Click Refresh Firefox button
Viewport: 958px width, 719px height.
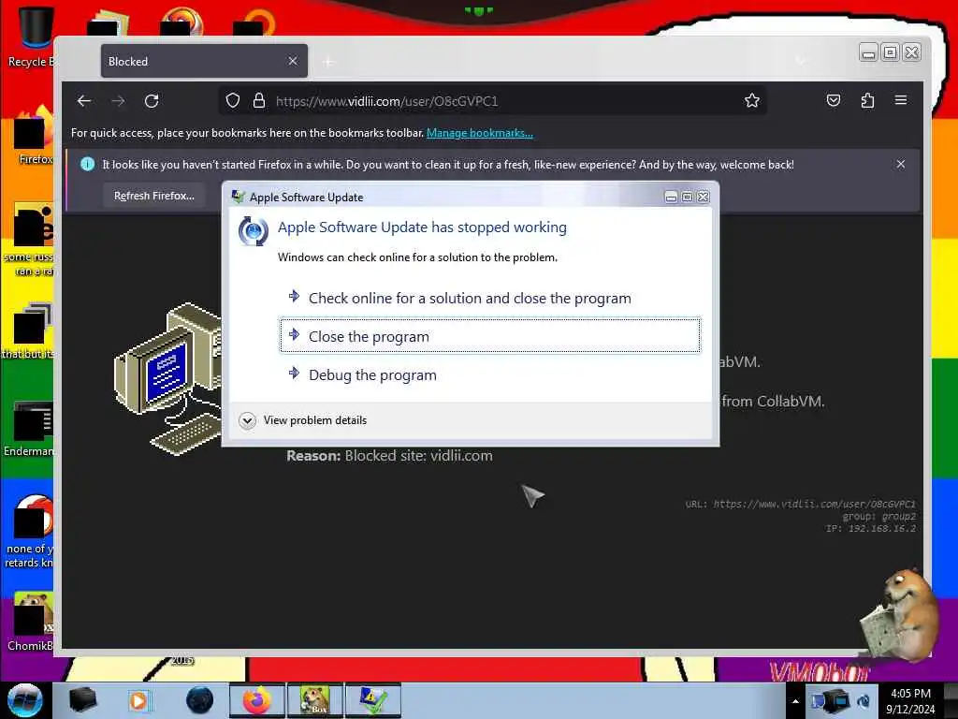[x=154, y=196]
